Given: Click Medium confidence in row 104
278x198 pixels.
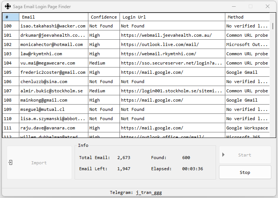Looking at the screenshot, I should (x=104, y=63).
